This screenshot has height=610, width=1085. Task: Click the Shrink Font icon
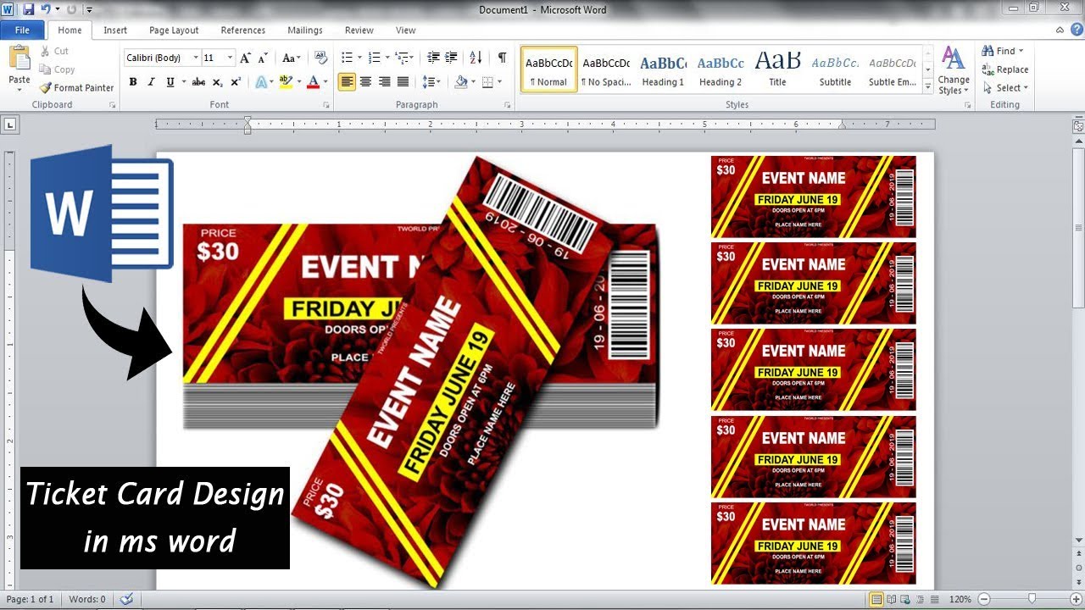click(264, 58)
